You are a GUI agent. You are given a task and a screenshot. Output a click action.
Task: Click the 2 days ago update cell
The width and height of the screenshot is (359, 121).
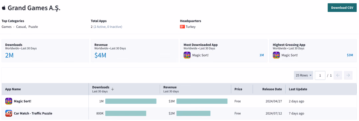point(297,101)
